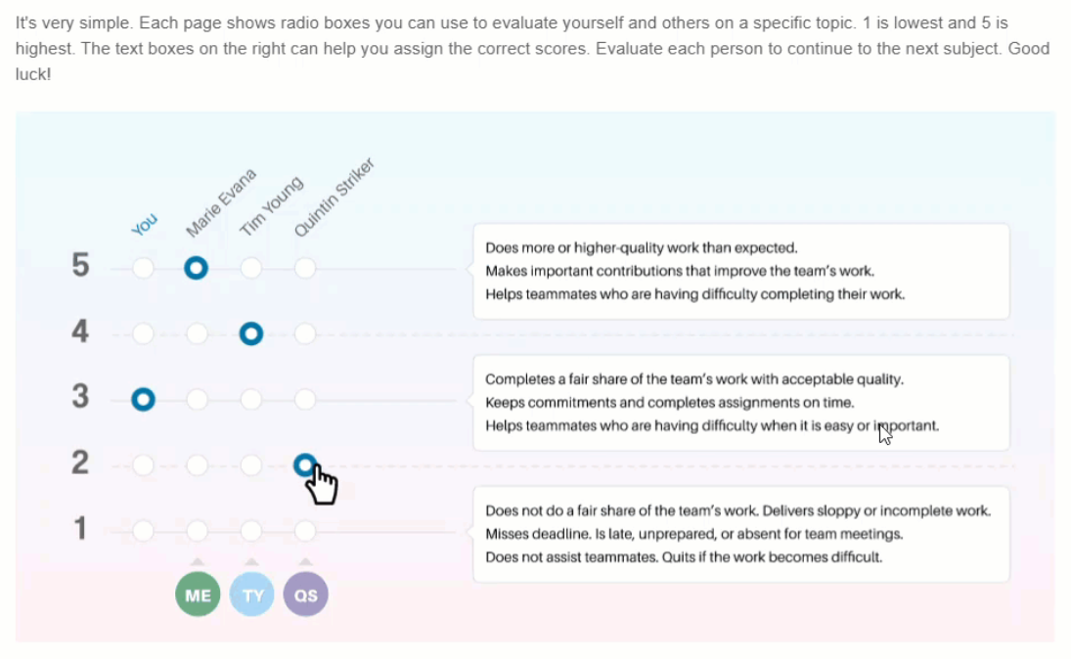Select Marie Evana's selected 5 radio button
1071x659 pixels.
pyautogui.click(x=196, y=268)
